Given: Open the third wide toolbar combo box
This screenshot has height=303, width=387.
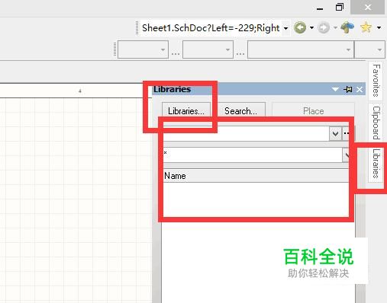Looking at the screenshot, I should [301, 49].
